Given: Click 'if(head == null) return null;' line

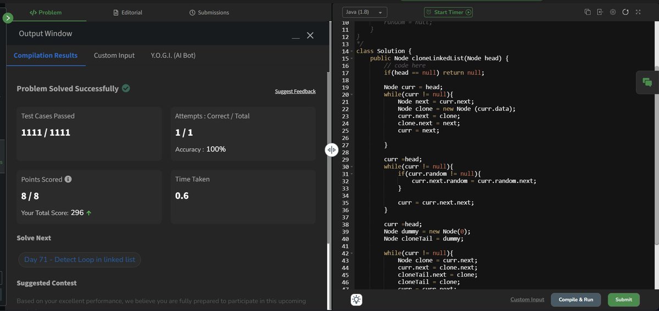Looking at the screenshot, I should 434,73.
